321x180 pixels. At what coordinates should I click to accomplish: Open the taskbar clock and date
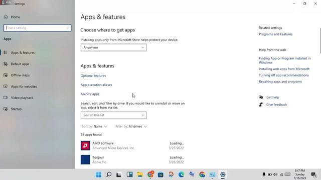300,174
